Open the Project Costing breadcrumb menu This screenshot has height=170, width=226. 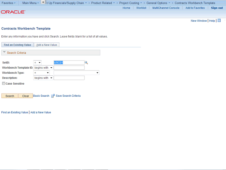coord(131,3)
